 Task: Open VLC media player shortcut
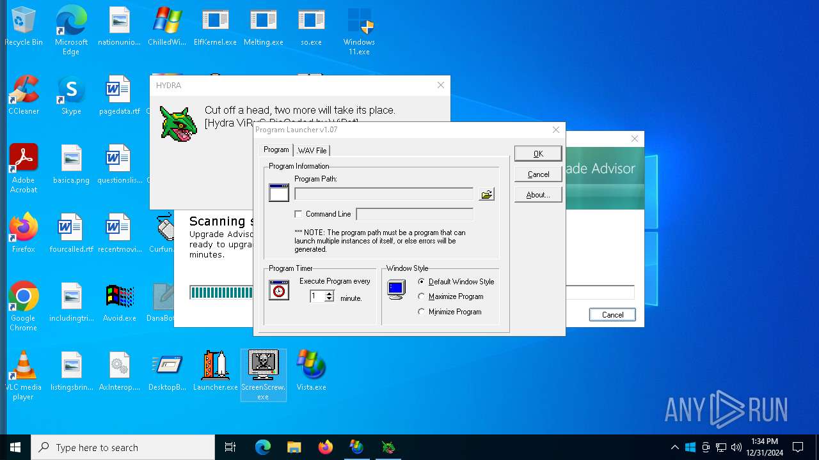[24, 376]
